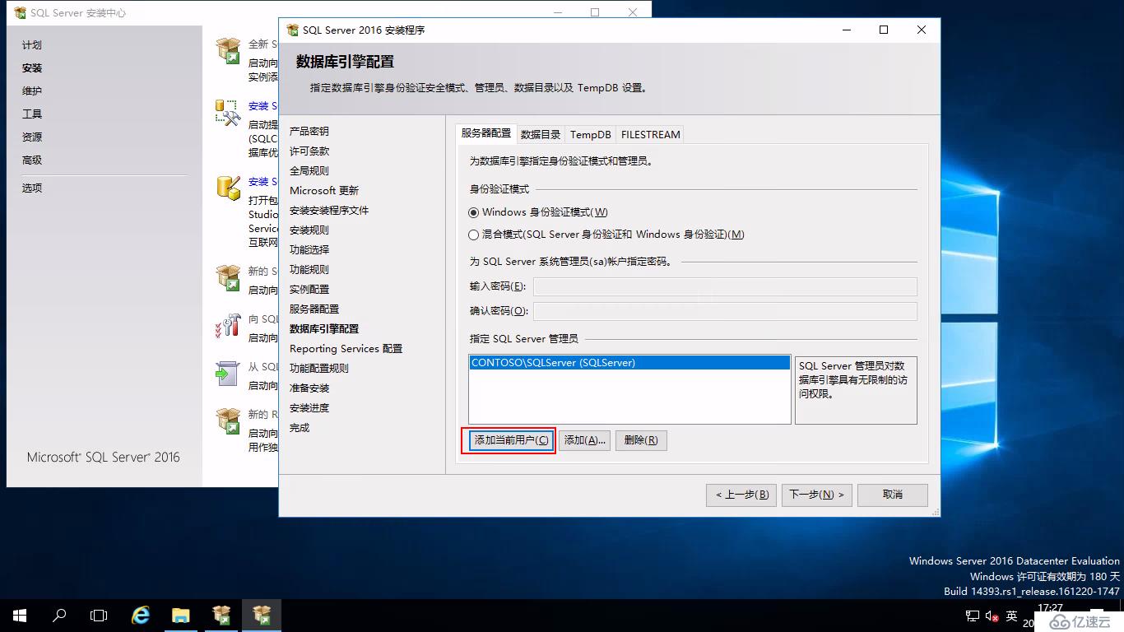Click the network status tray icon
Screen dimensions: 1124x632
[x=972, y=616]
